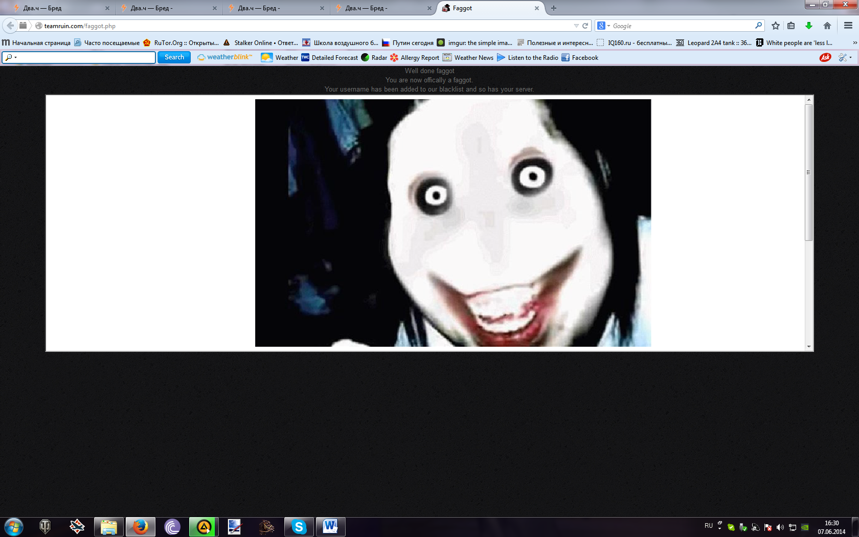
Task: Click the frame's scroll-down arrow
Action: coord(809,347)
